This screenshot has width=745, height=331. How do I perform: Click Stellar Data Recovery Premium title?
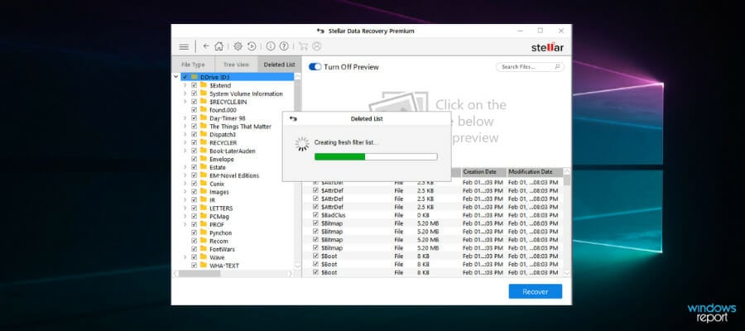click(372, 31)
